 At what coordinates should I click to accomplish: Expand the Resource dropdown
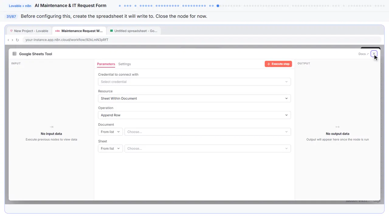194,98
